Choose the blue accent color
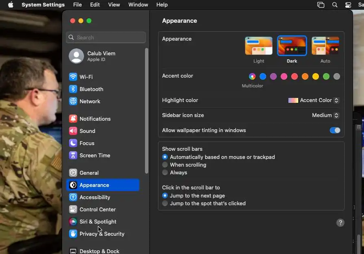The image size is (364, 254). [263, 76]
